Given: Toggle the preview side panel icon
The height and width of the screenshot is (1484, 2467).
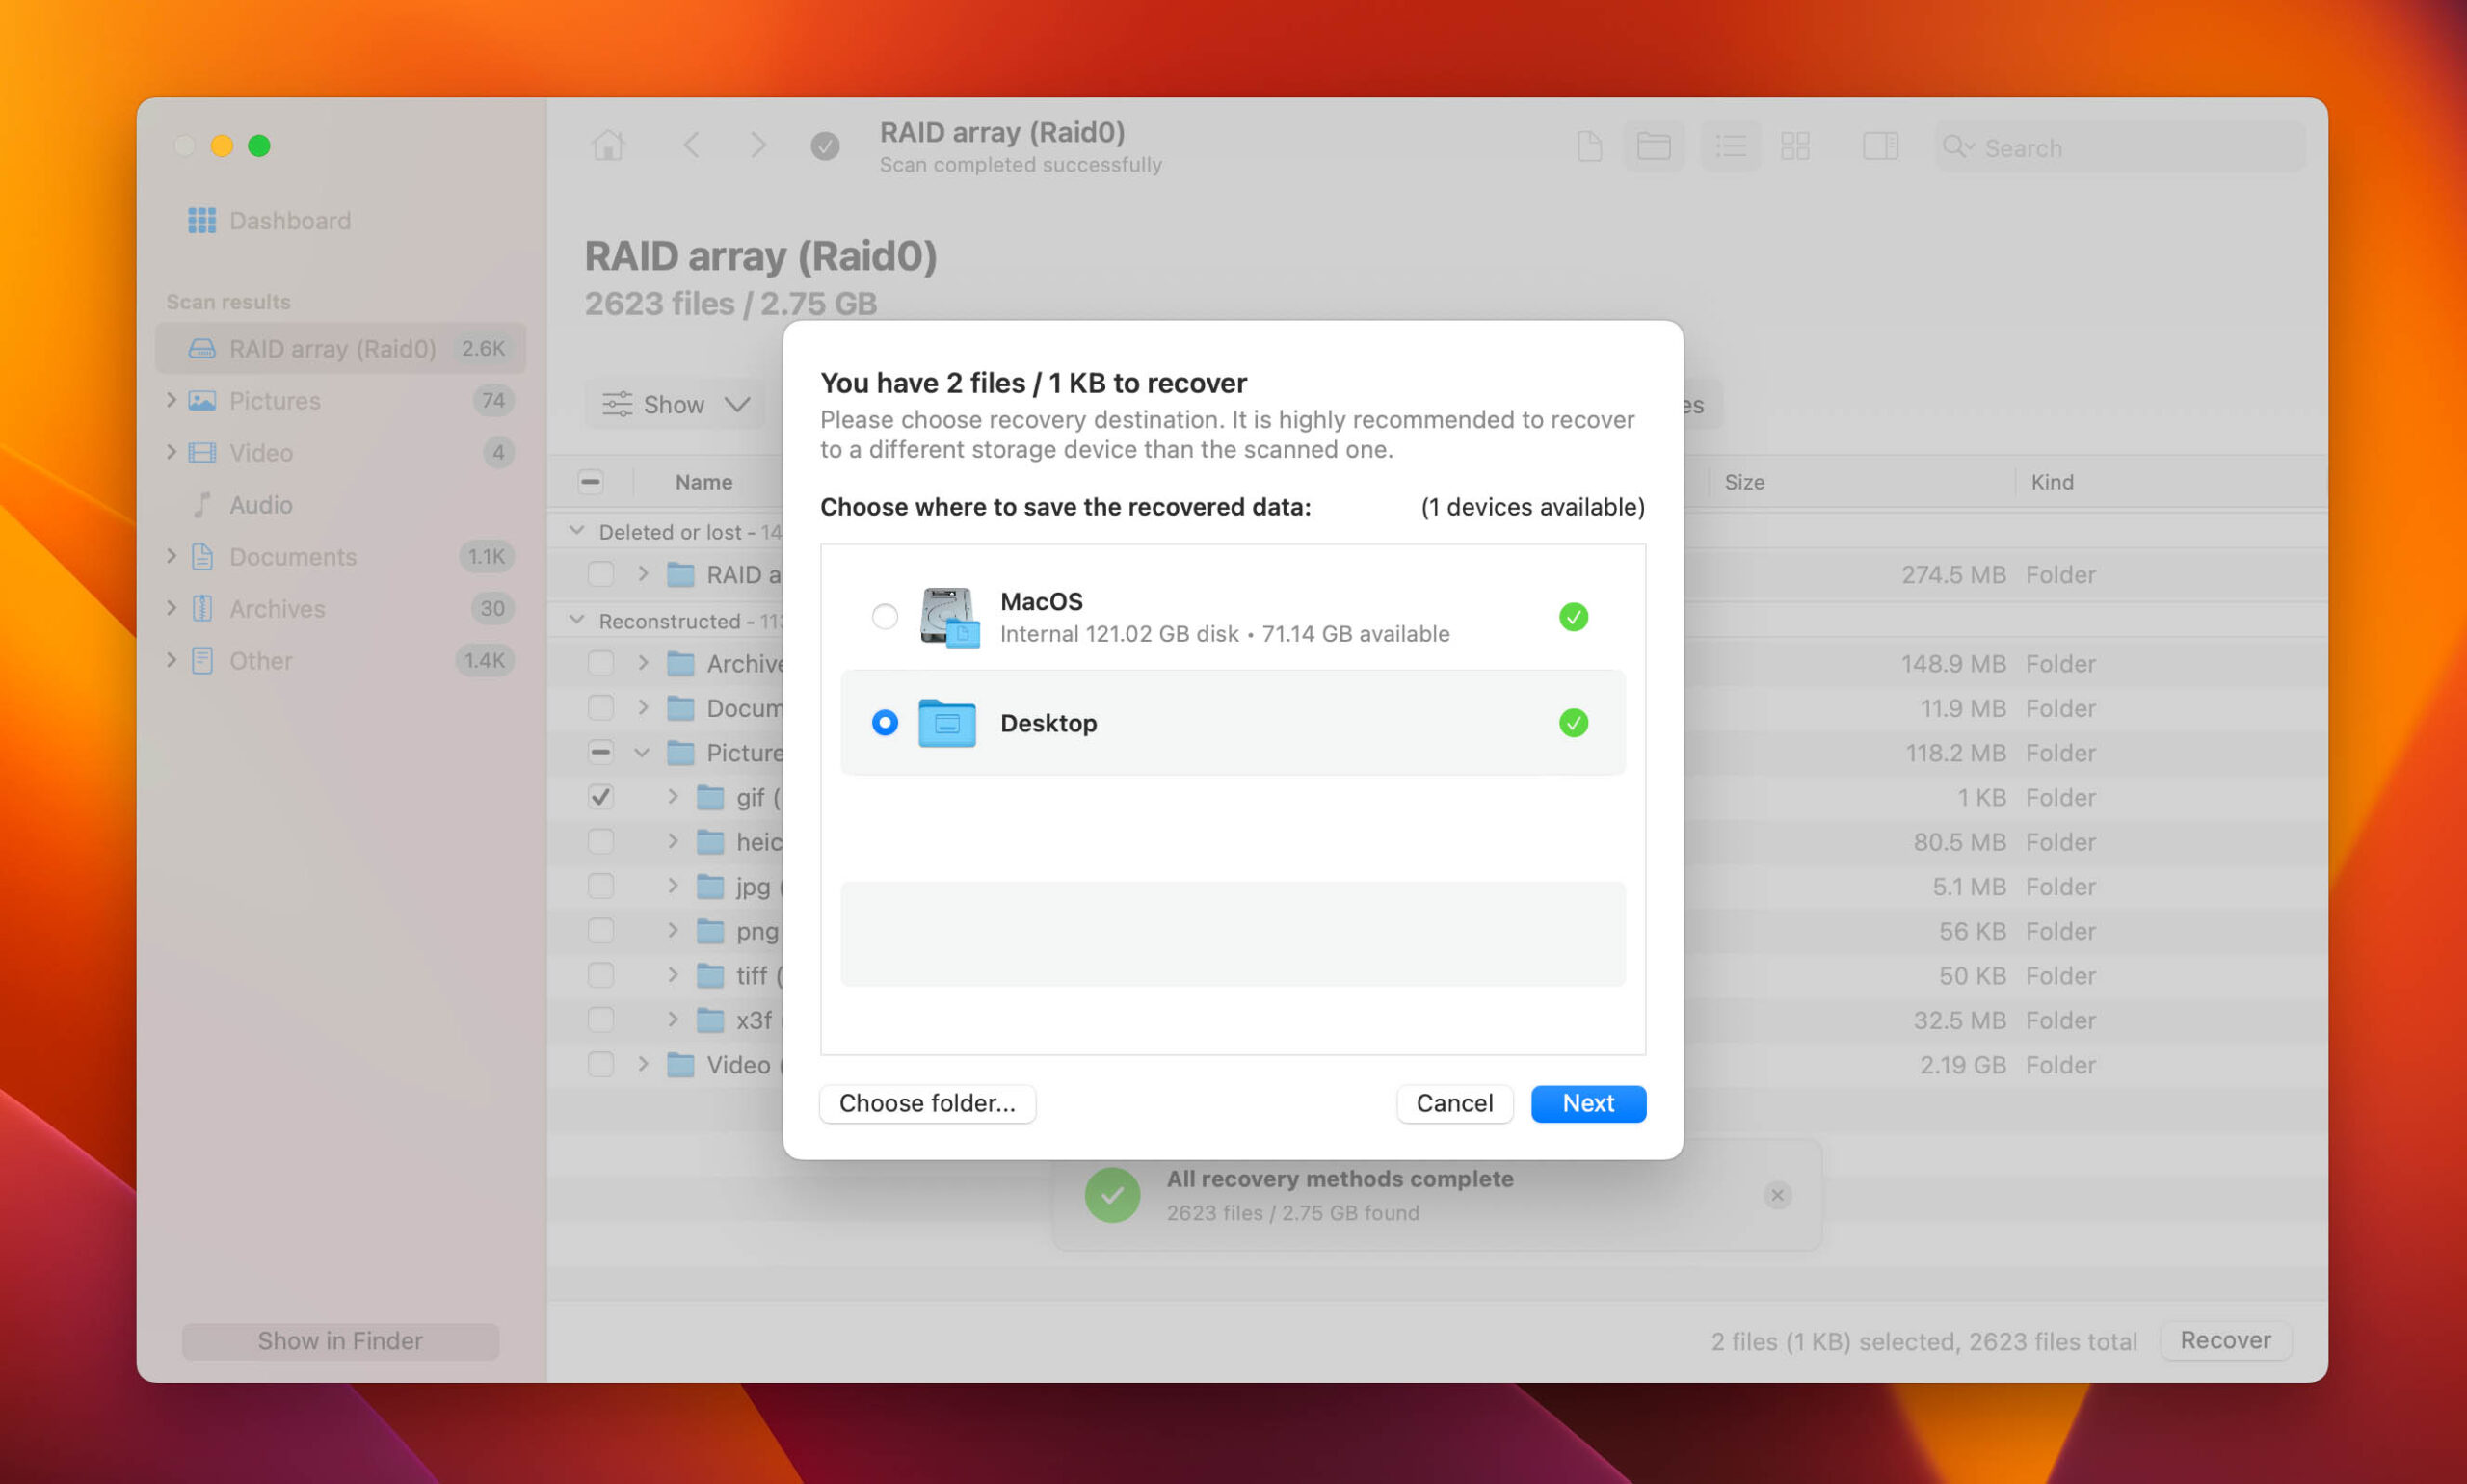Looking at the screenshot, I should (1880, 146).
